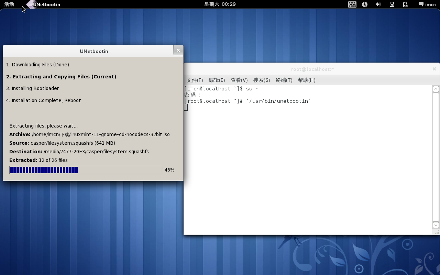Screen dimensions: 440x275
Task: Click the volume speaker icon
Action: click(x=378, y=4)
